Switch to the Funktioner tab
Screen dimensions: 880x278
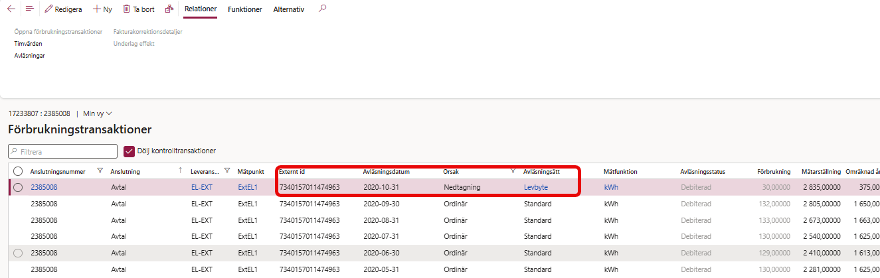244,9
